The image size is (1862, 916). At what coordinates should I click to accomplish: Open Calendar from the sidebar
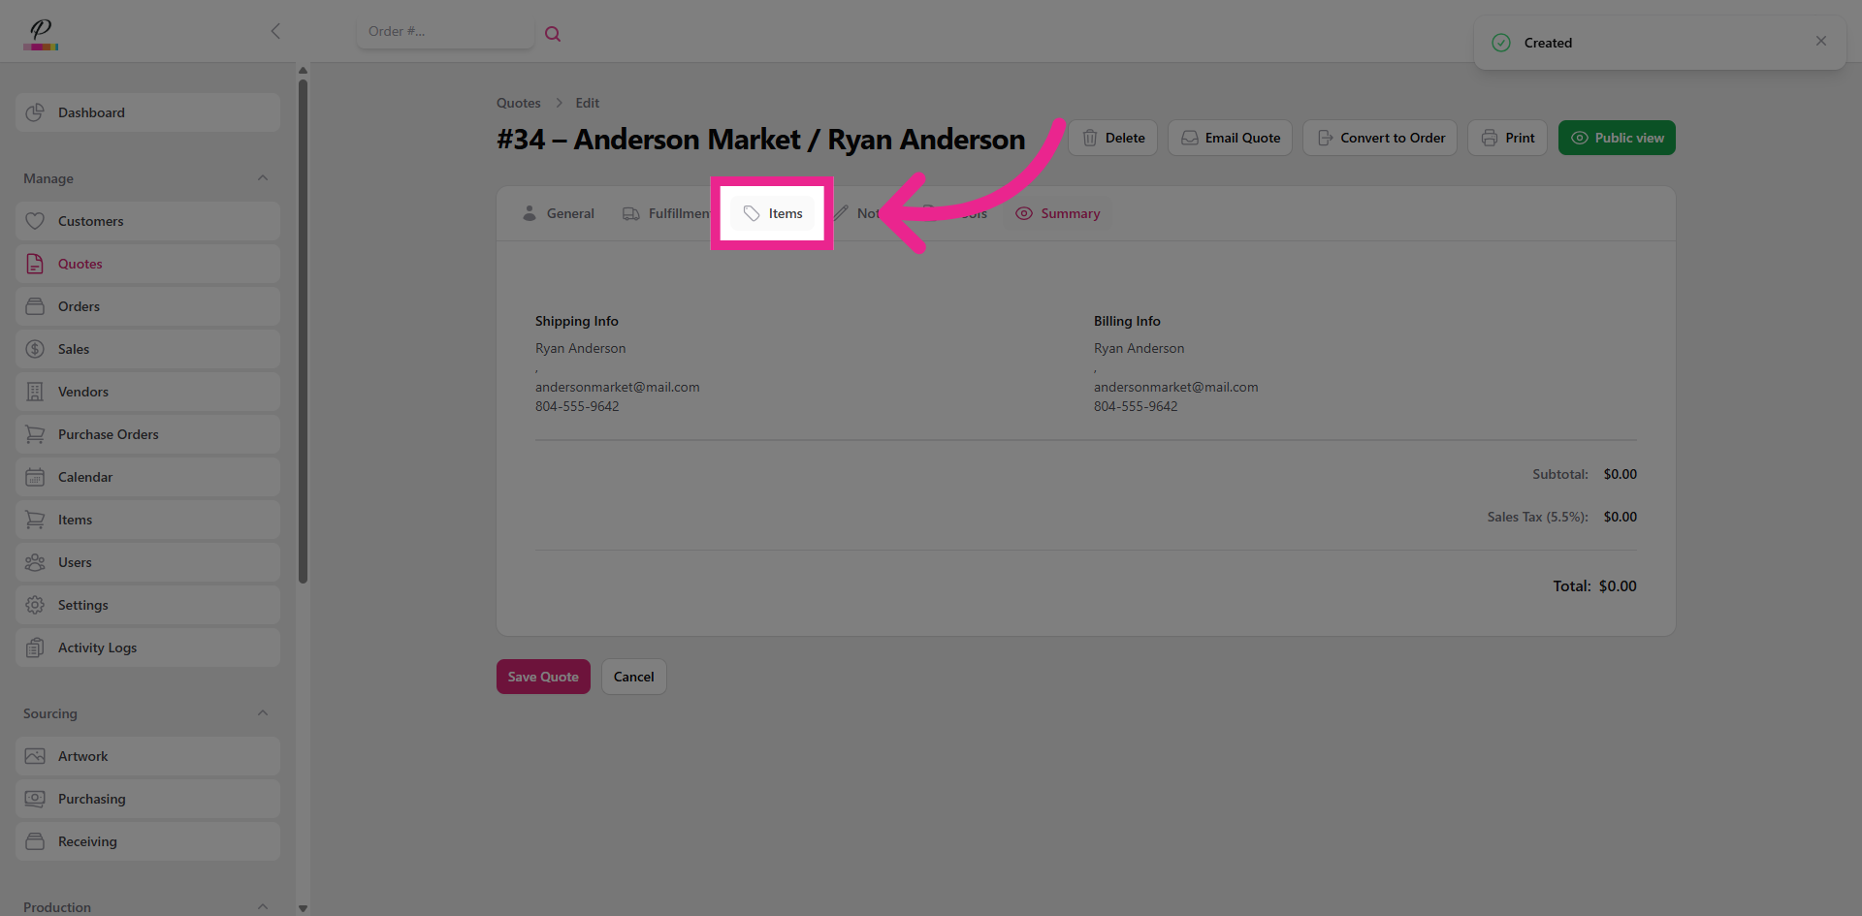tap(85, 477)
